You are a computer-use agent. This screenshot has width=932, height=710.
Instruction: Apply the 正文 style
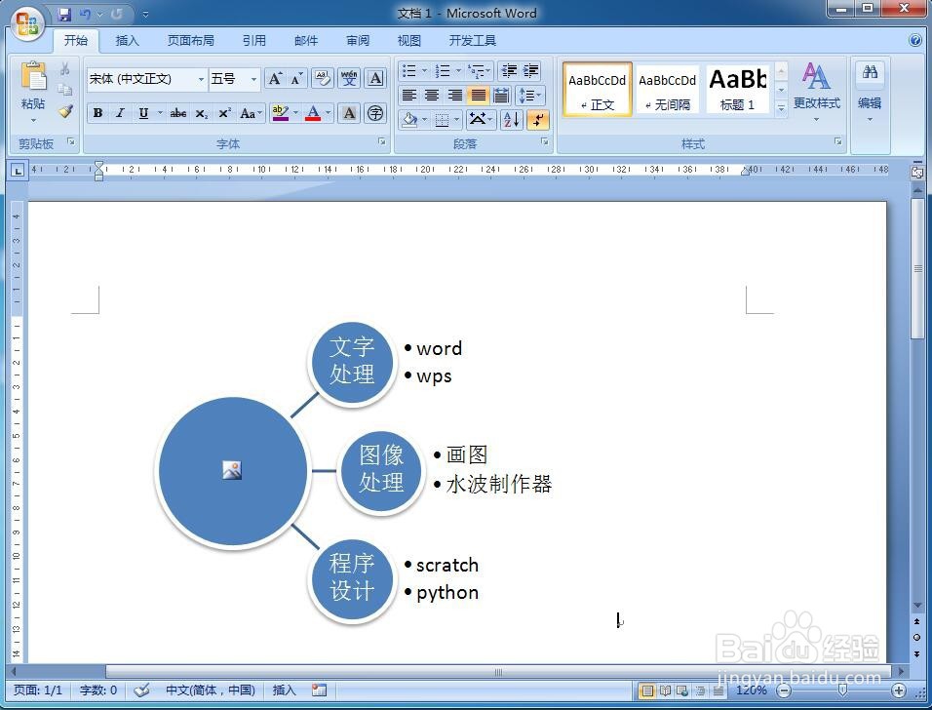click(x=597, y=89)
